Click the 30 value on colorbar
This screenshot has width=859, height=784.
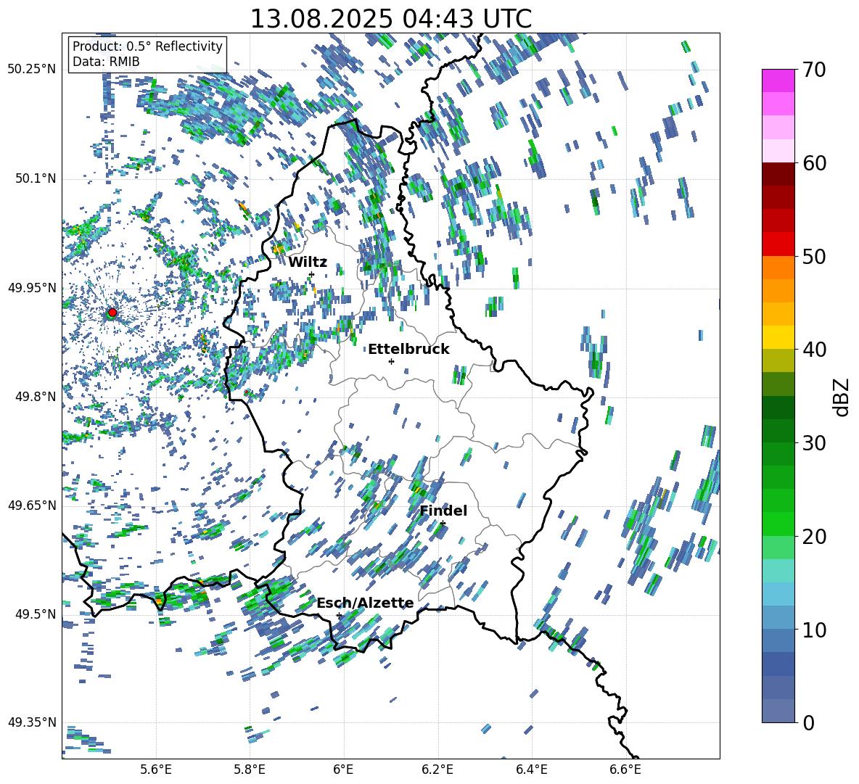point(814,443)
